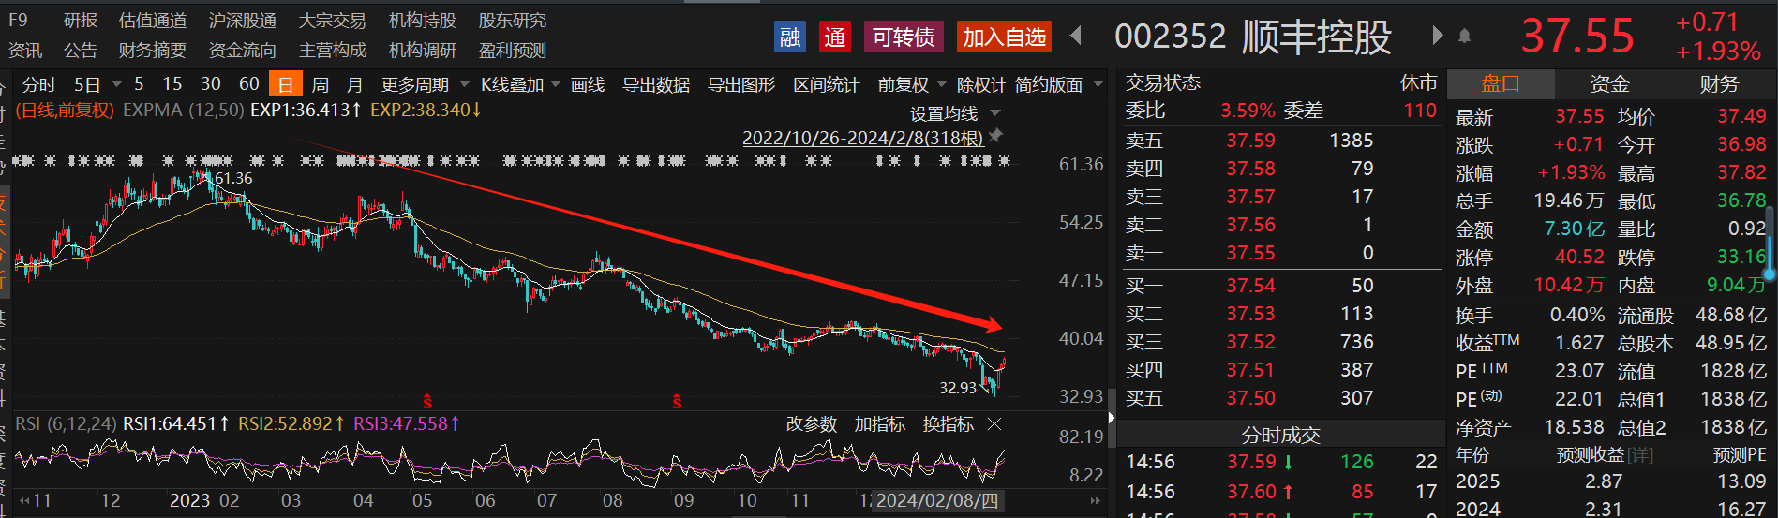
Task: Open 沪深股通 menu item
Action: tap(243, 20)
